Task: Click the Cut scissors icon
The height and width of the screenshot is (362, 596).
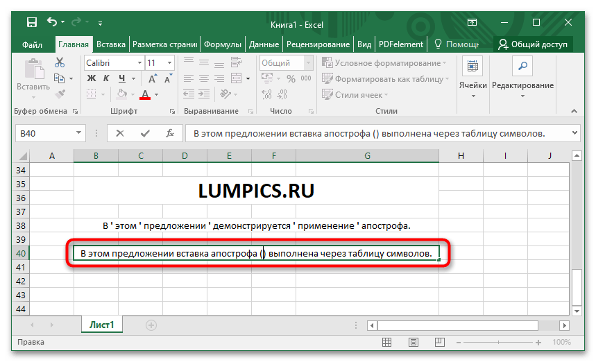Action: (60, 64)
